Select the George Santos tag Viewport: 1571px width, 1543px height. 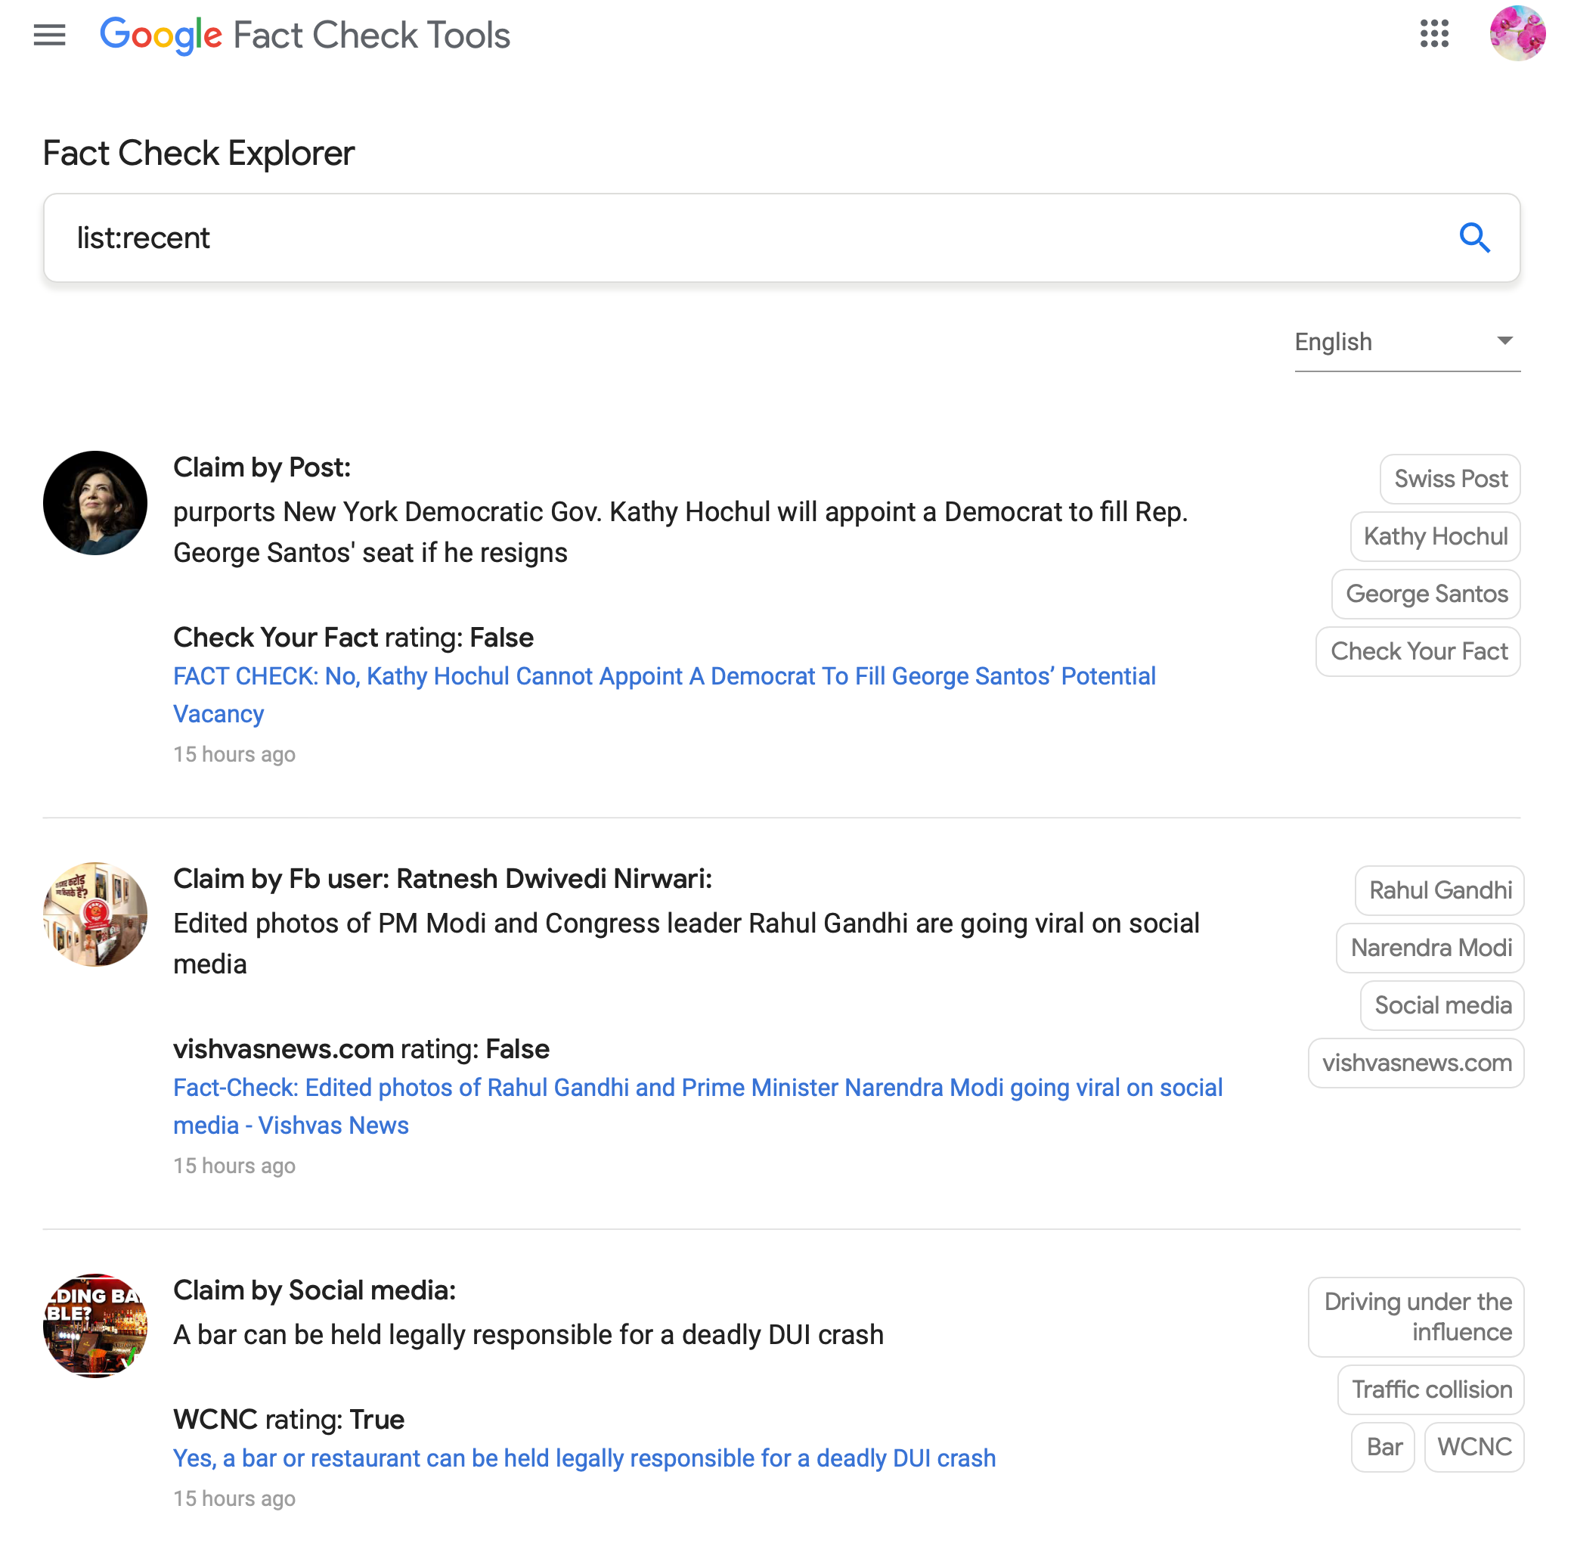click(1426, 594)
